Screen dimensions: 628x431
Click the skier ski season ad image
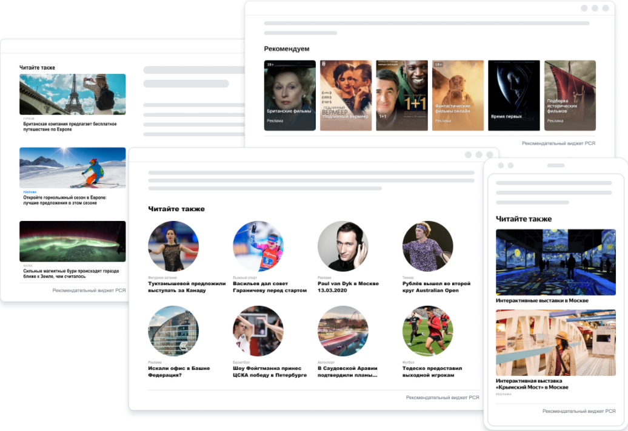click(72, 168)
